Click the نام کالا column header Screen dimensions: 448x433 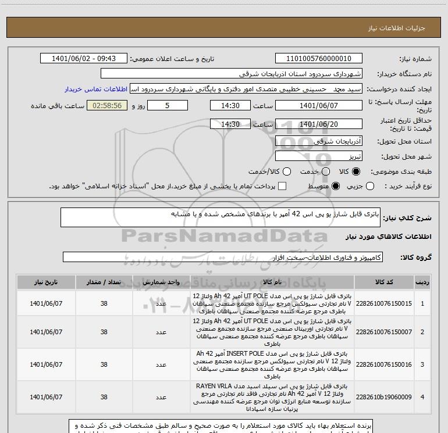[x=272, y=282]
